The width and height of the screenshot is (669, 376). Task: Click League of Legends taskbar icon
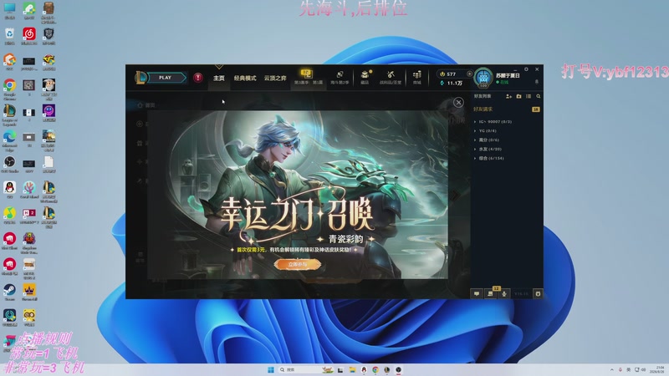point(386,369)
